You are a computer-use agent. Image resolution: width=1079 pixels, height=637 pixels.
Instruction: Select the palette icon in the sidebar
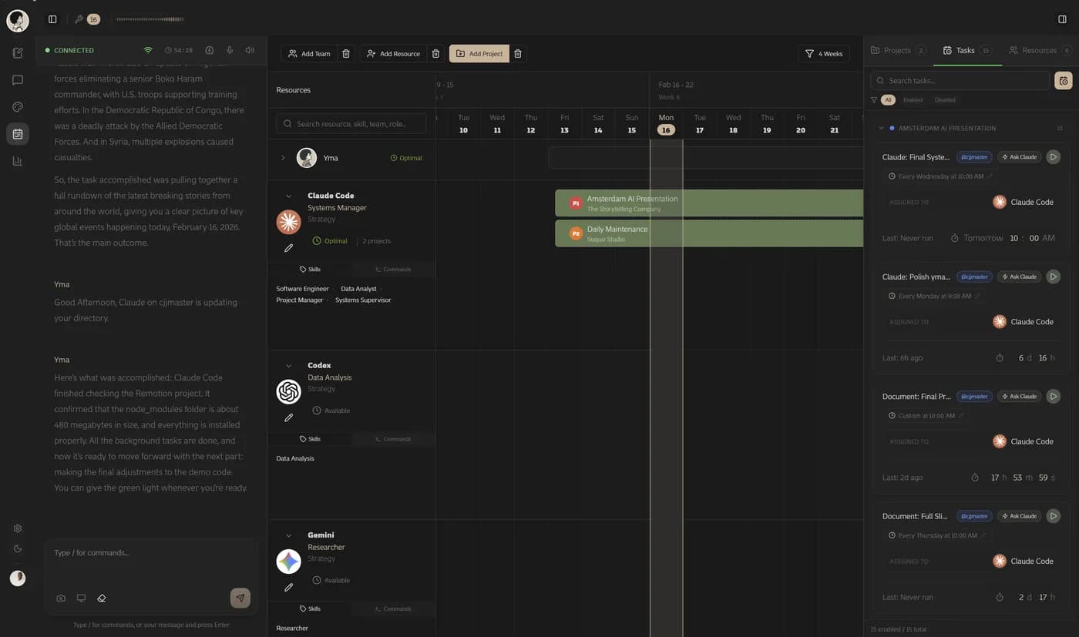(17, 106)
